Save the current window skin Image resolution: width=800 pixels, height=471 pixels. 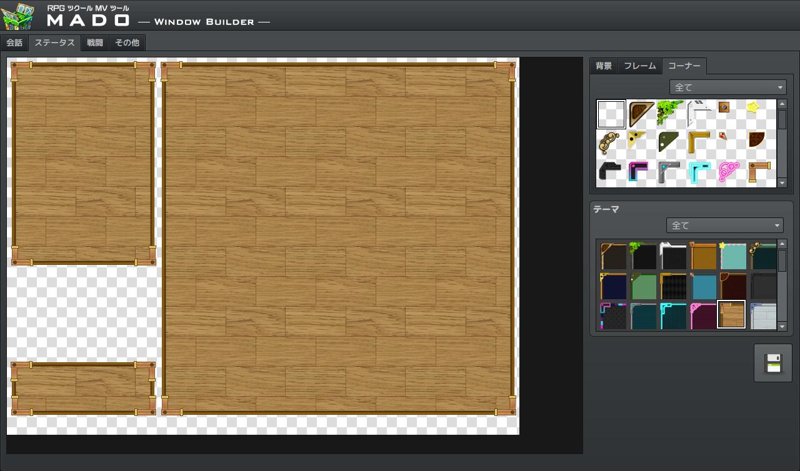[772, 363]
